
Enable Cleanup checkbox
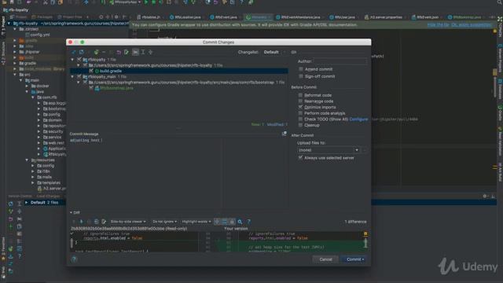(300, 125)
